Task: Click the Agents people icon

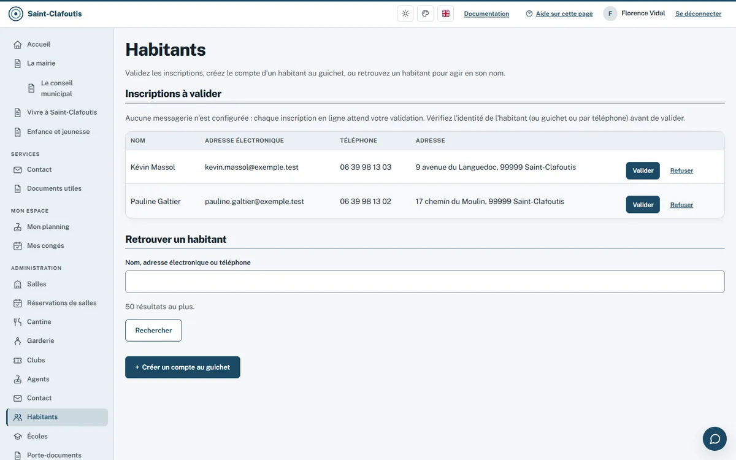Action: coord(18,380)
